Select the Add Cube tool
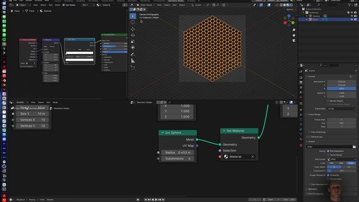This screenshot has width=359, height=202. point(133,67)
